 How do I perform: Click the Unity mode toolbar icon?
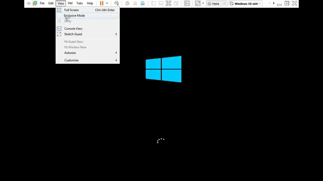tap(176, 3)
